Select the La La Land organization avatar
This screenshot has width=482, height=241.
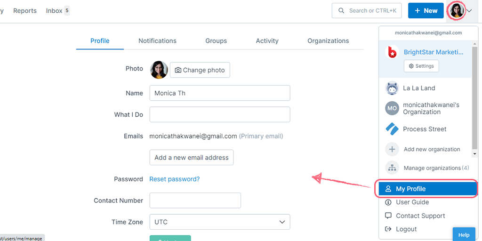click(x=392, y=88)
